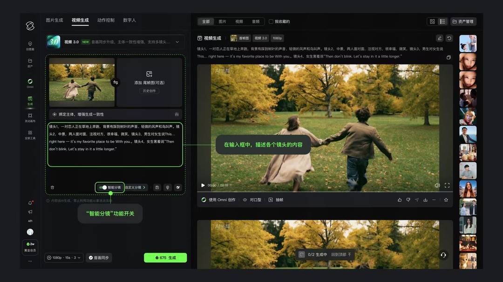Image resolution: width=503 pixels, height=282 pixels.
Task: Open 灵动画布 in the sidebar
Action: (x=30, y=118)
